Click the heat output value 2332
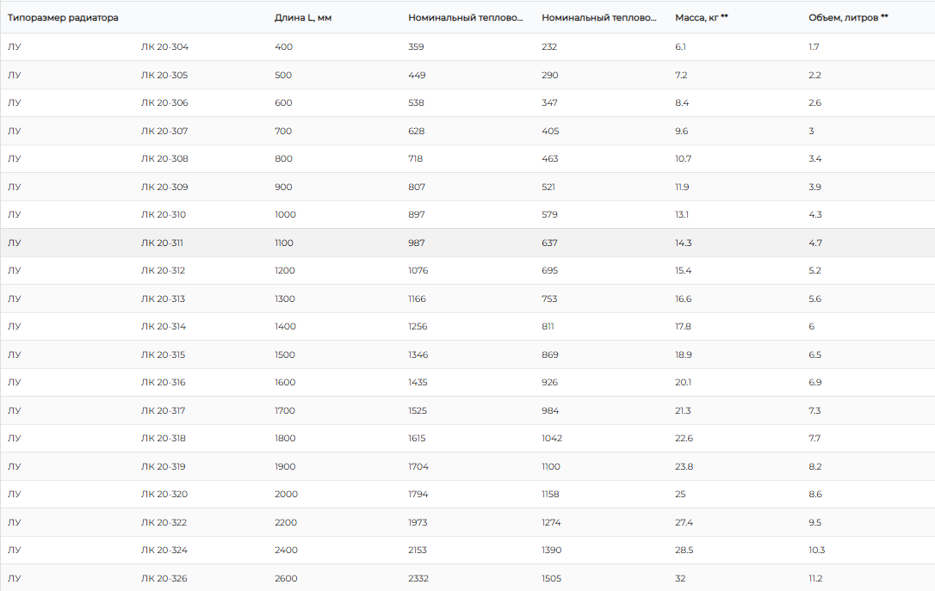This screenshot has width=935, height=591. tap(418, 578)
